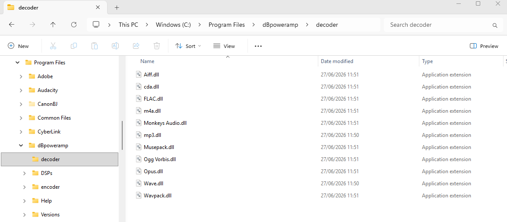Open the View options menu

coord(224,46)
